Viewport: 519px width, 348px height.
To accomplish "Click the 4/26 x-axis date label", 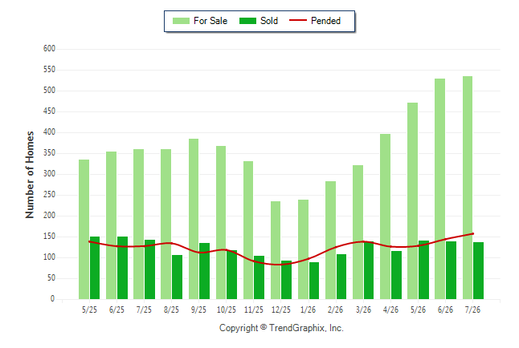I will click(390, 310).
